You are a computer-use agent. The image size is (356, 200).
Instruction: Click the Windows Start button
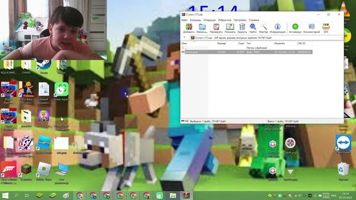coord(5,196)
